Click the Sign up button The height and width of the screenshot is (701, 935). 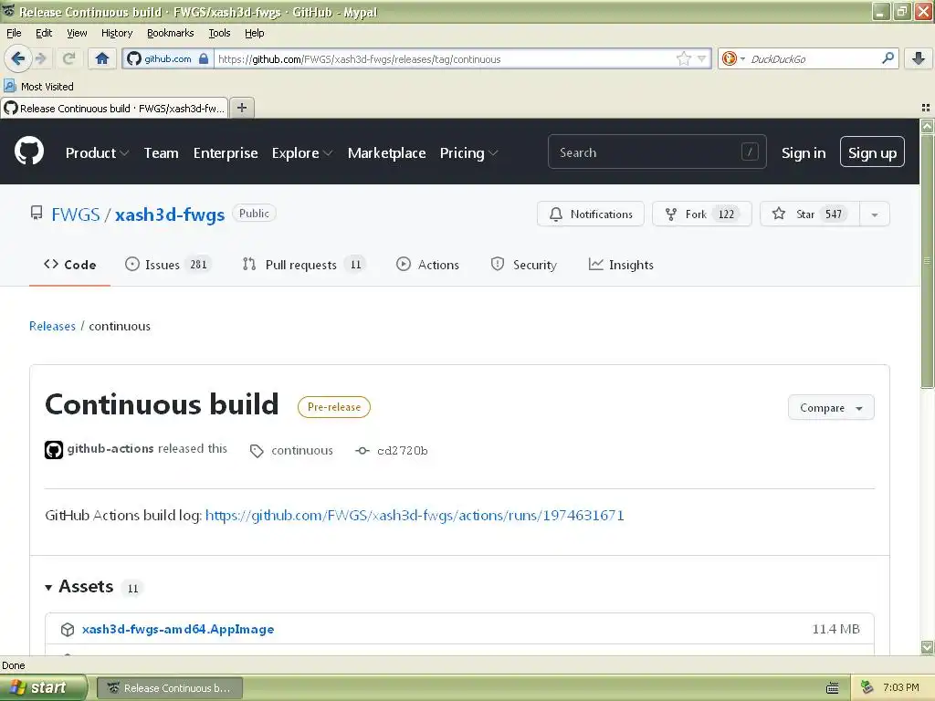[x=872, y=152]
